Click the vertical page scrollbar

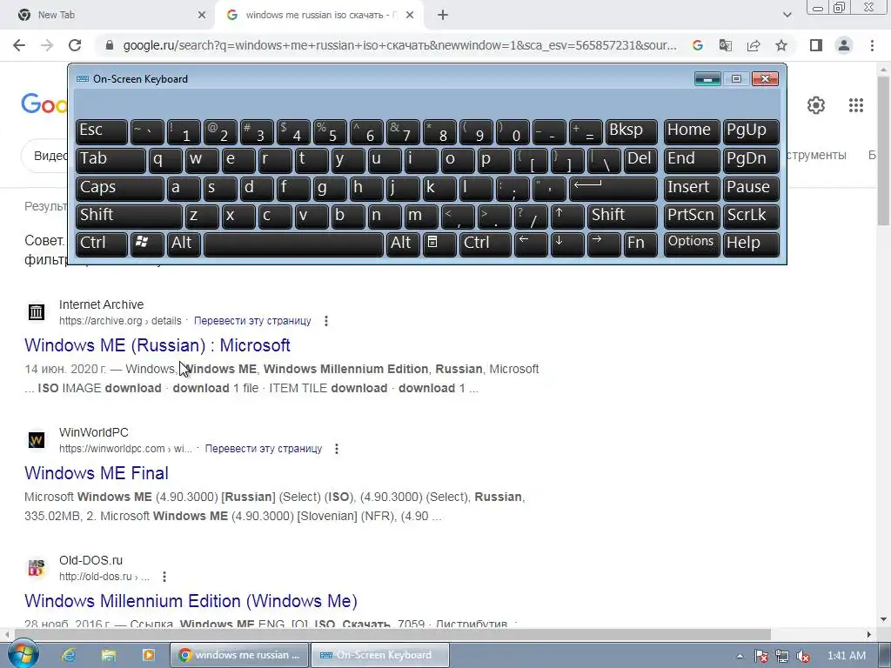click(884, 151)
